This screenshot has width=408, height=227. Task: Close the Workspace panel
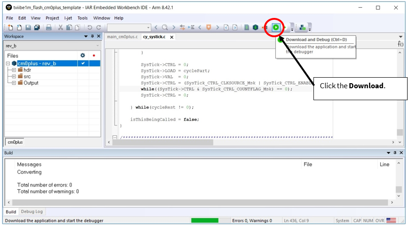point(99,36)
